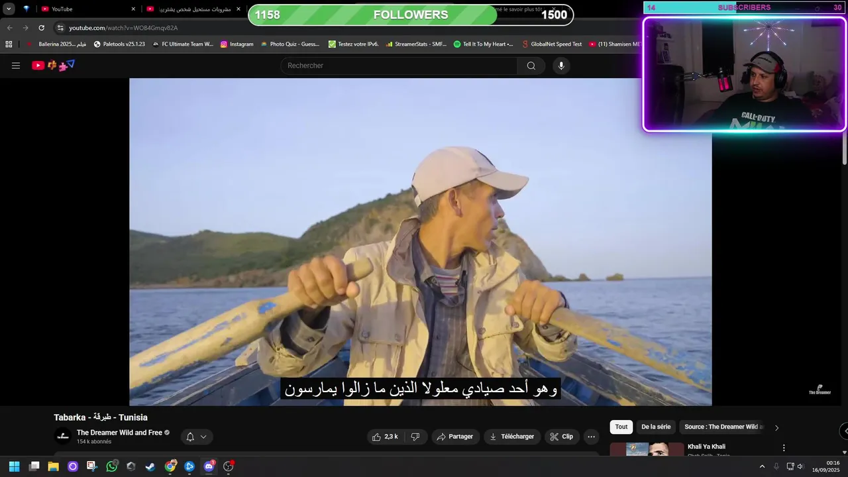This screenshot has width=848, height=477.
Task: Open Khali Ya Khali video thumbnail
Action: tap(646, 450)
